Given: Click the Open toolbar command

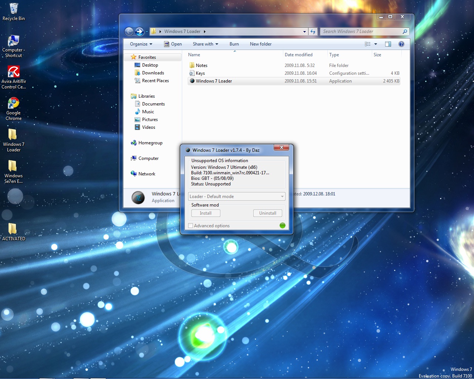Looking at the screenshot, I should click(x=173, y=44).
